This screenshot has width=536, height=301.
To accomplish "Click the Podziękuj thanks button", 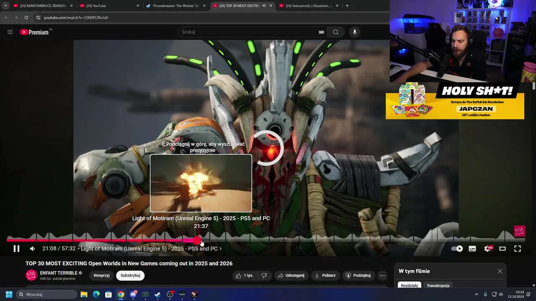I will point(358,275).
